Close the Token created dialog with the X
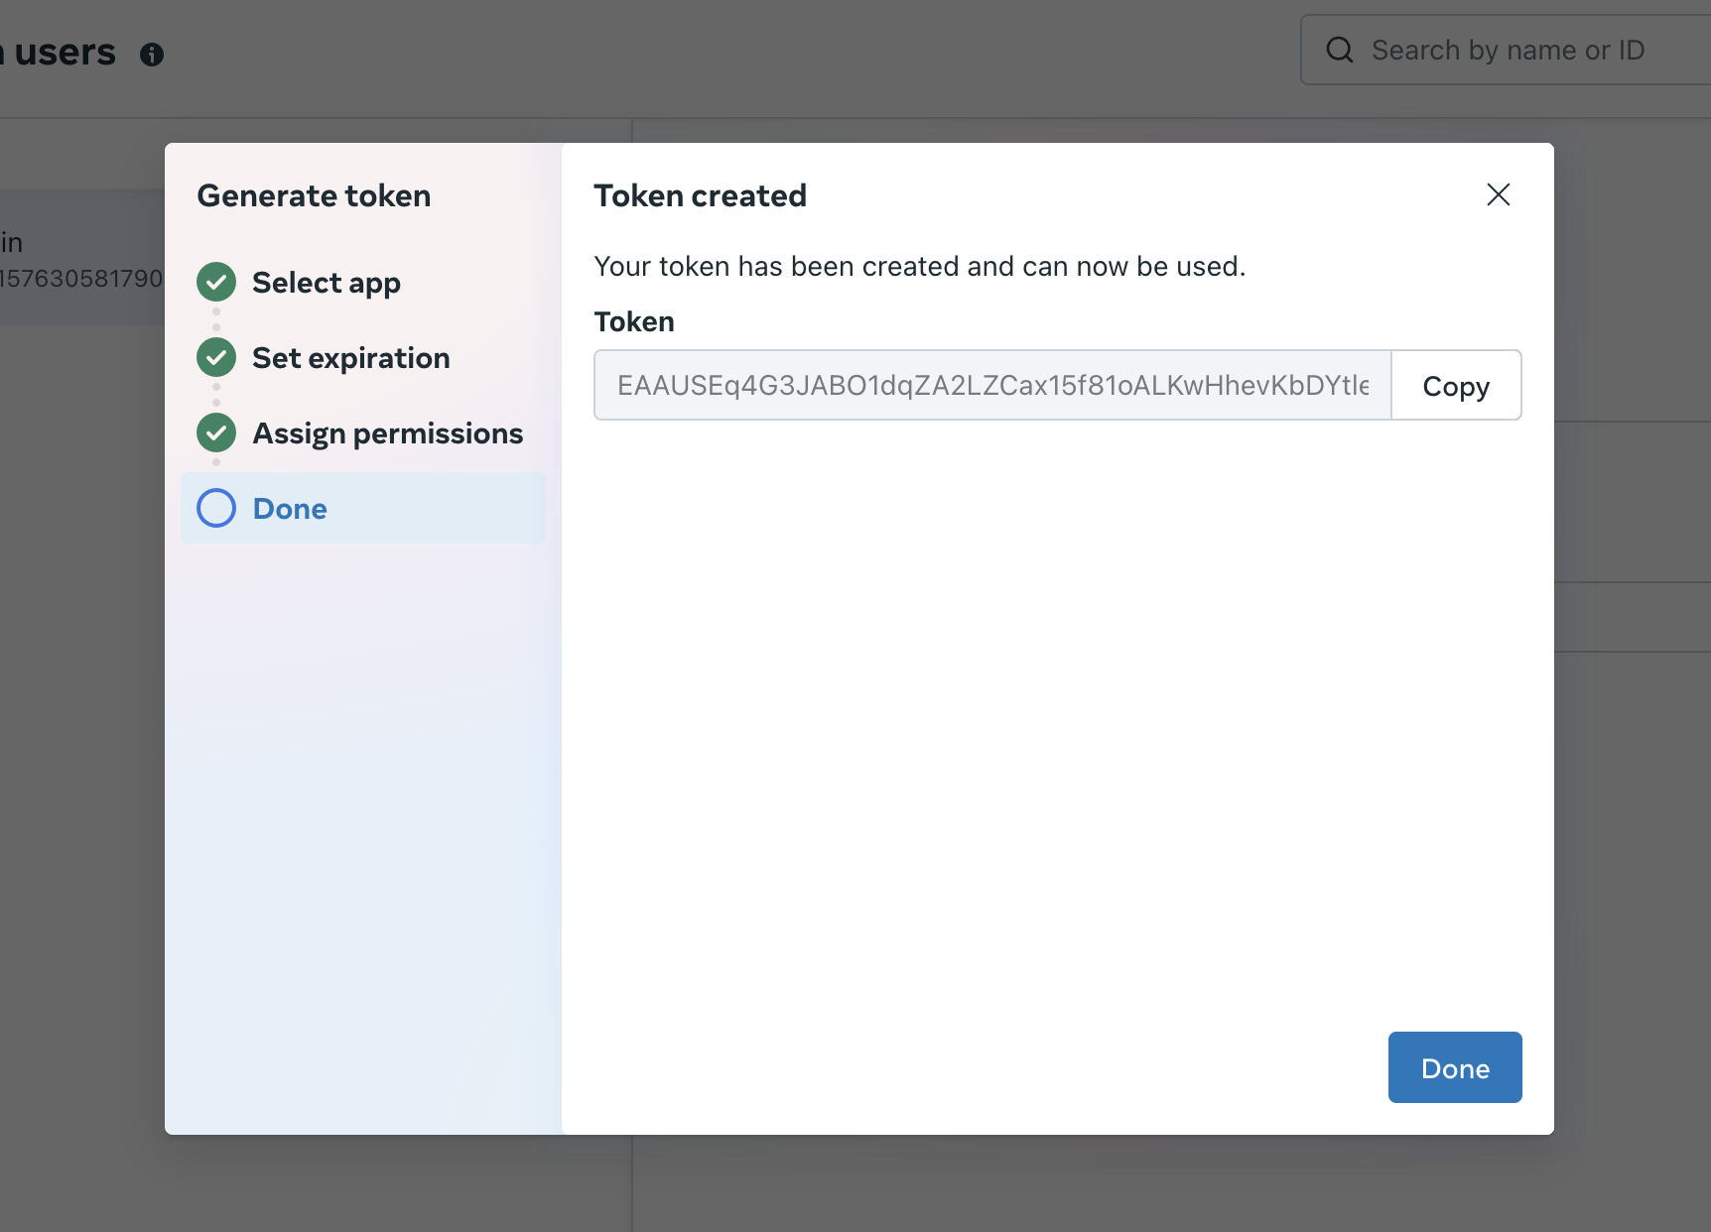This screenshot has height=1232, width=1711. (x=1499, y=194)
